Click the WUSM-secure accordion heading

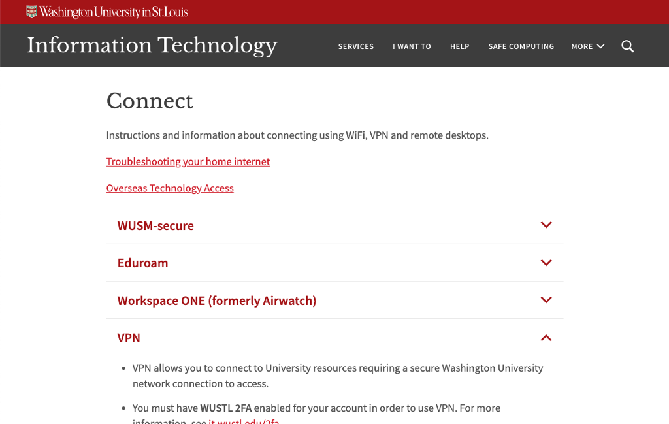[155, 225]
